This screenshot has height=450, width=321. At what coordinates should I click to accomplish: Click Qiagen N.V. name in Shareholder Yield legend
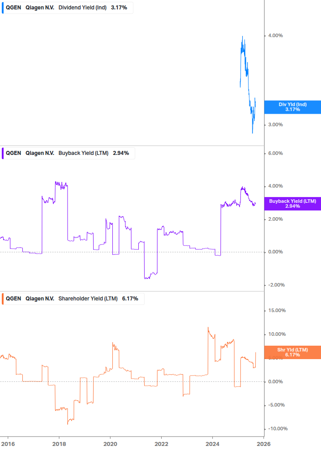click(x=40, y=299)
